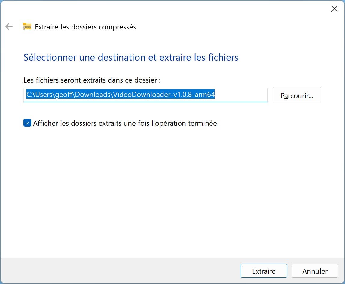Open the folder browser via Parcourir

click(297, 95)
